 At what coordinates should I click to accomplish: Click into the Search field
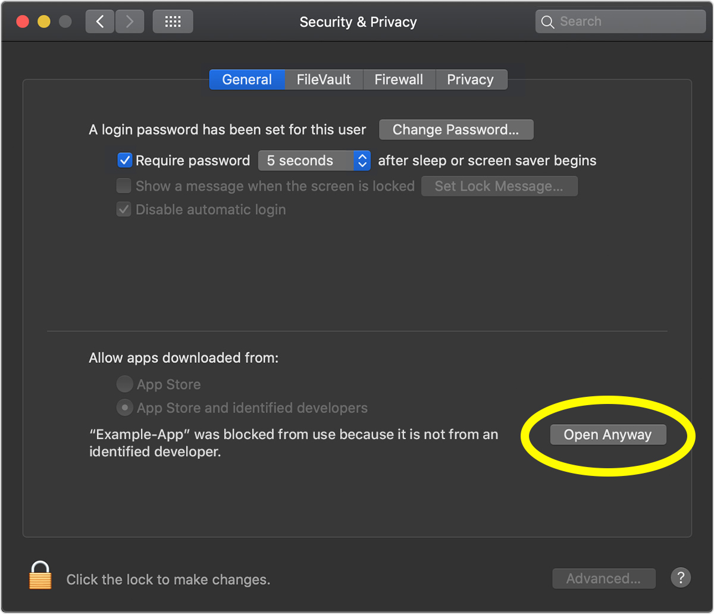628,22
